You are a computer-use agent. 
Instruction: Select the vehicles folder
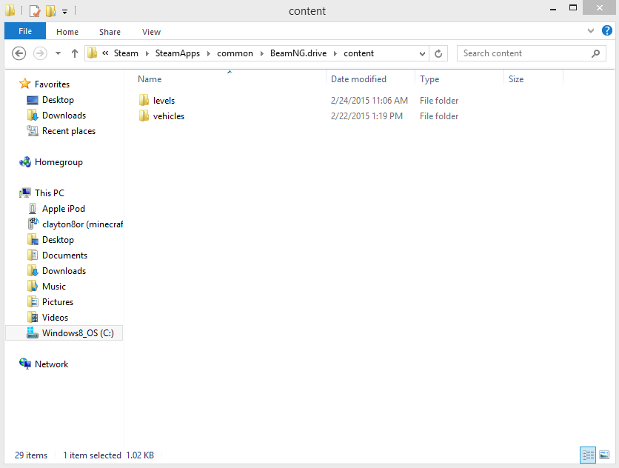(169, 116)
